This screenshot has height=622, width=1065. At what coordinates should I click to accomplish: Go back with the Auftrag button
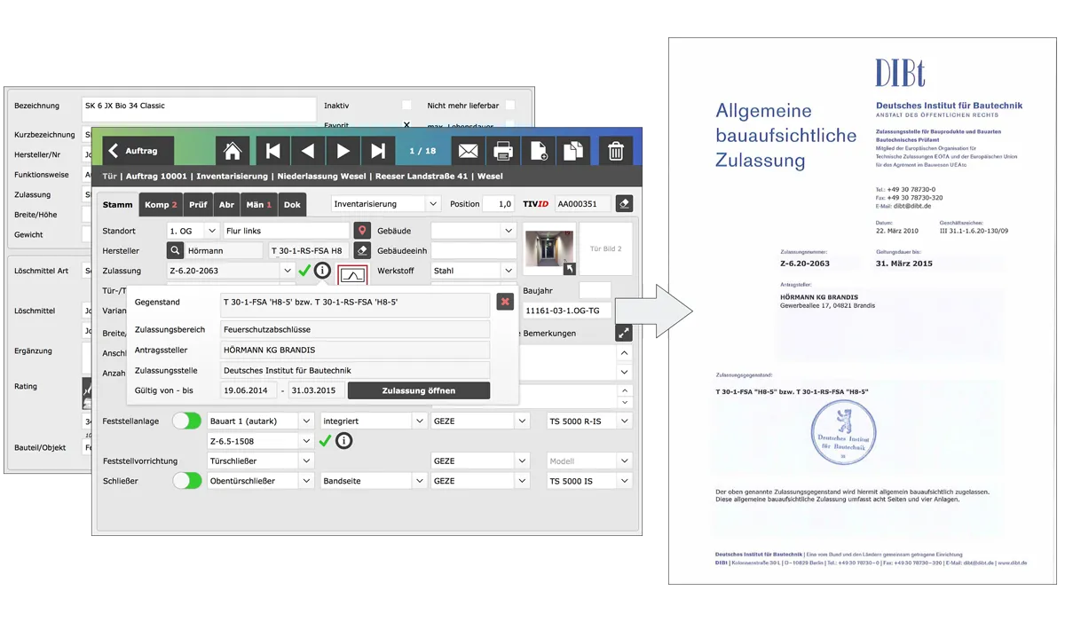click(138, 151)
